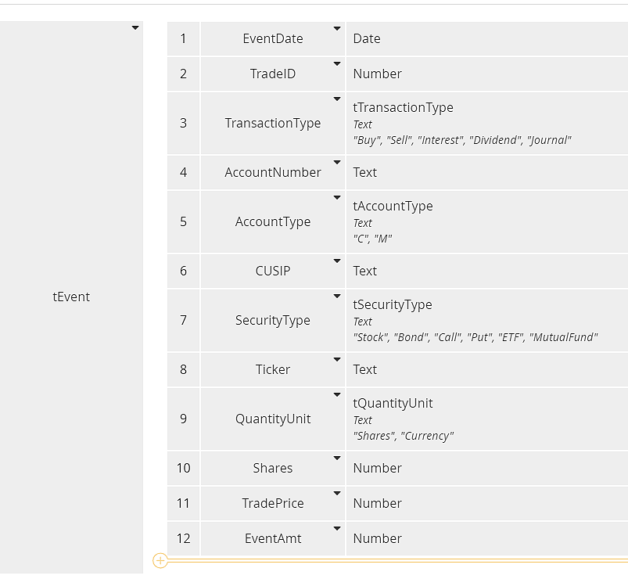This screenshot has width=628, height=586.
Task: Select the Ticker component name cell
Action: pos(272,369)
